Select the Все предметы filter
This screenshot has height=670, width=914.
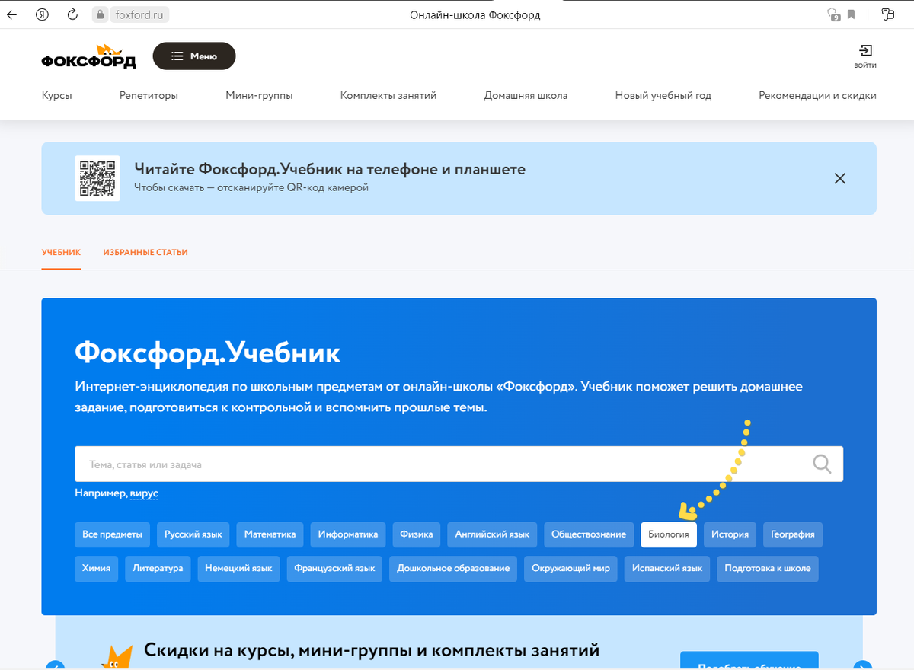point(113,534)
